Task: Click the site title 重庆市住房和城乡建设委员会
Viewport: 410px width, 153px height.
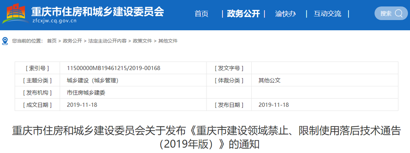Action: pos(97,11)
